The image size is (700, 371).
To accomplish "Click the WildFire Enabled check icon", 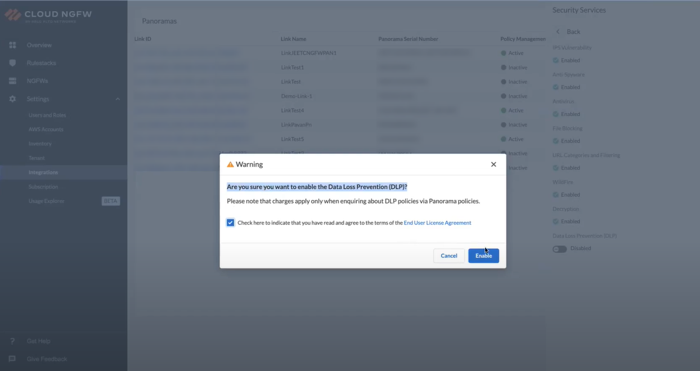I will coord(556,195).
